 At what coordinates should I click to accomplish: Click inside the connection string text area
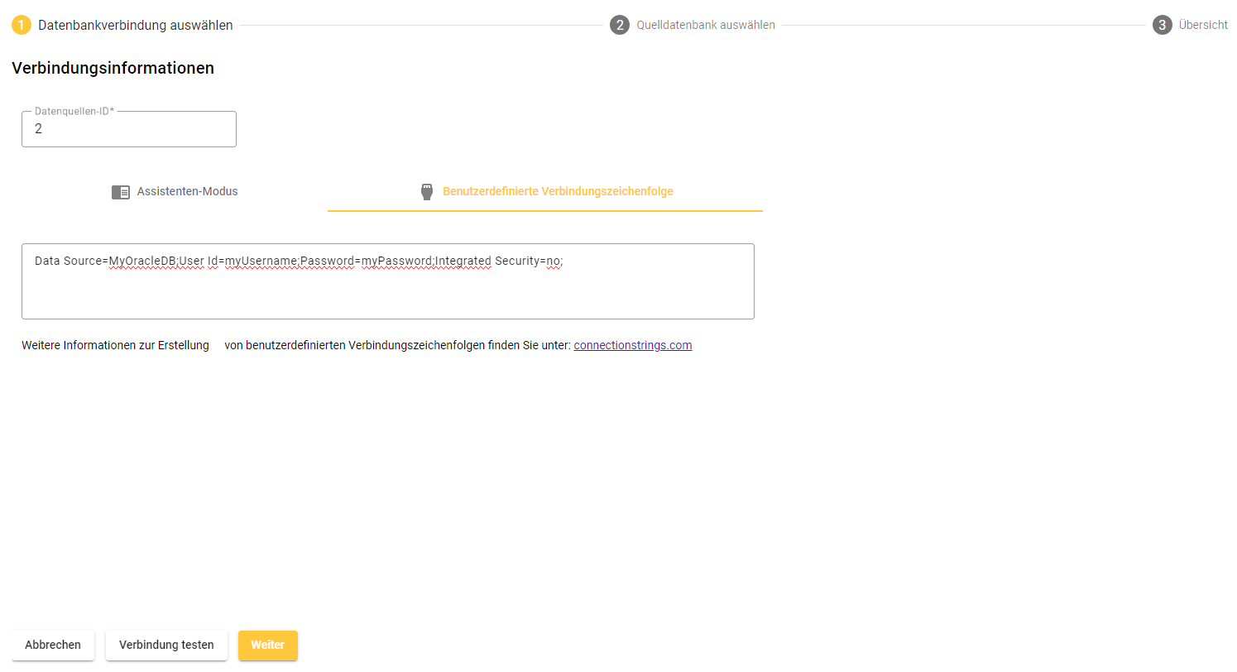pos(387,290)
